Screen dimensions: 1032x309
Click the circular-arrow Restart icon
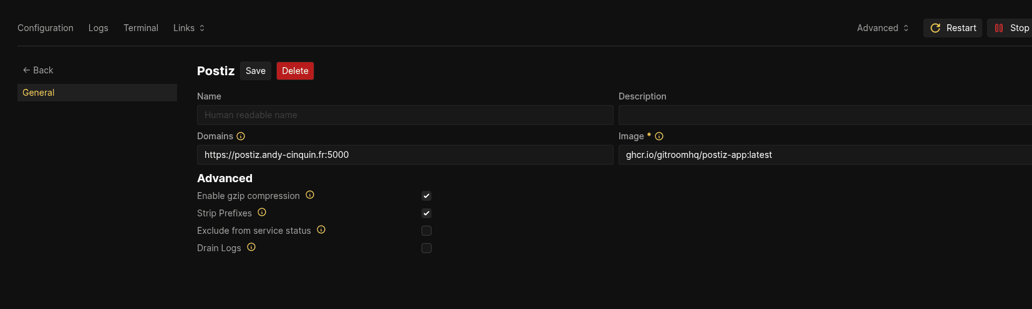coord(935,28)
